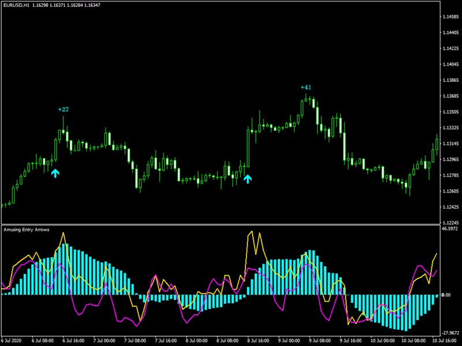
Task: Click the buy arrow near 6 Jul 08:00
Action: pyautogui.click(x=55, y=173)
